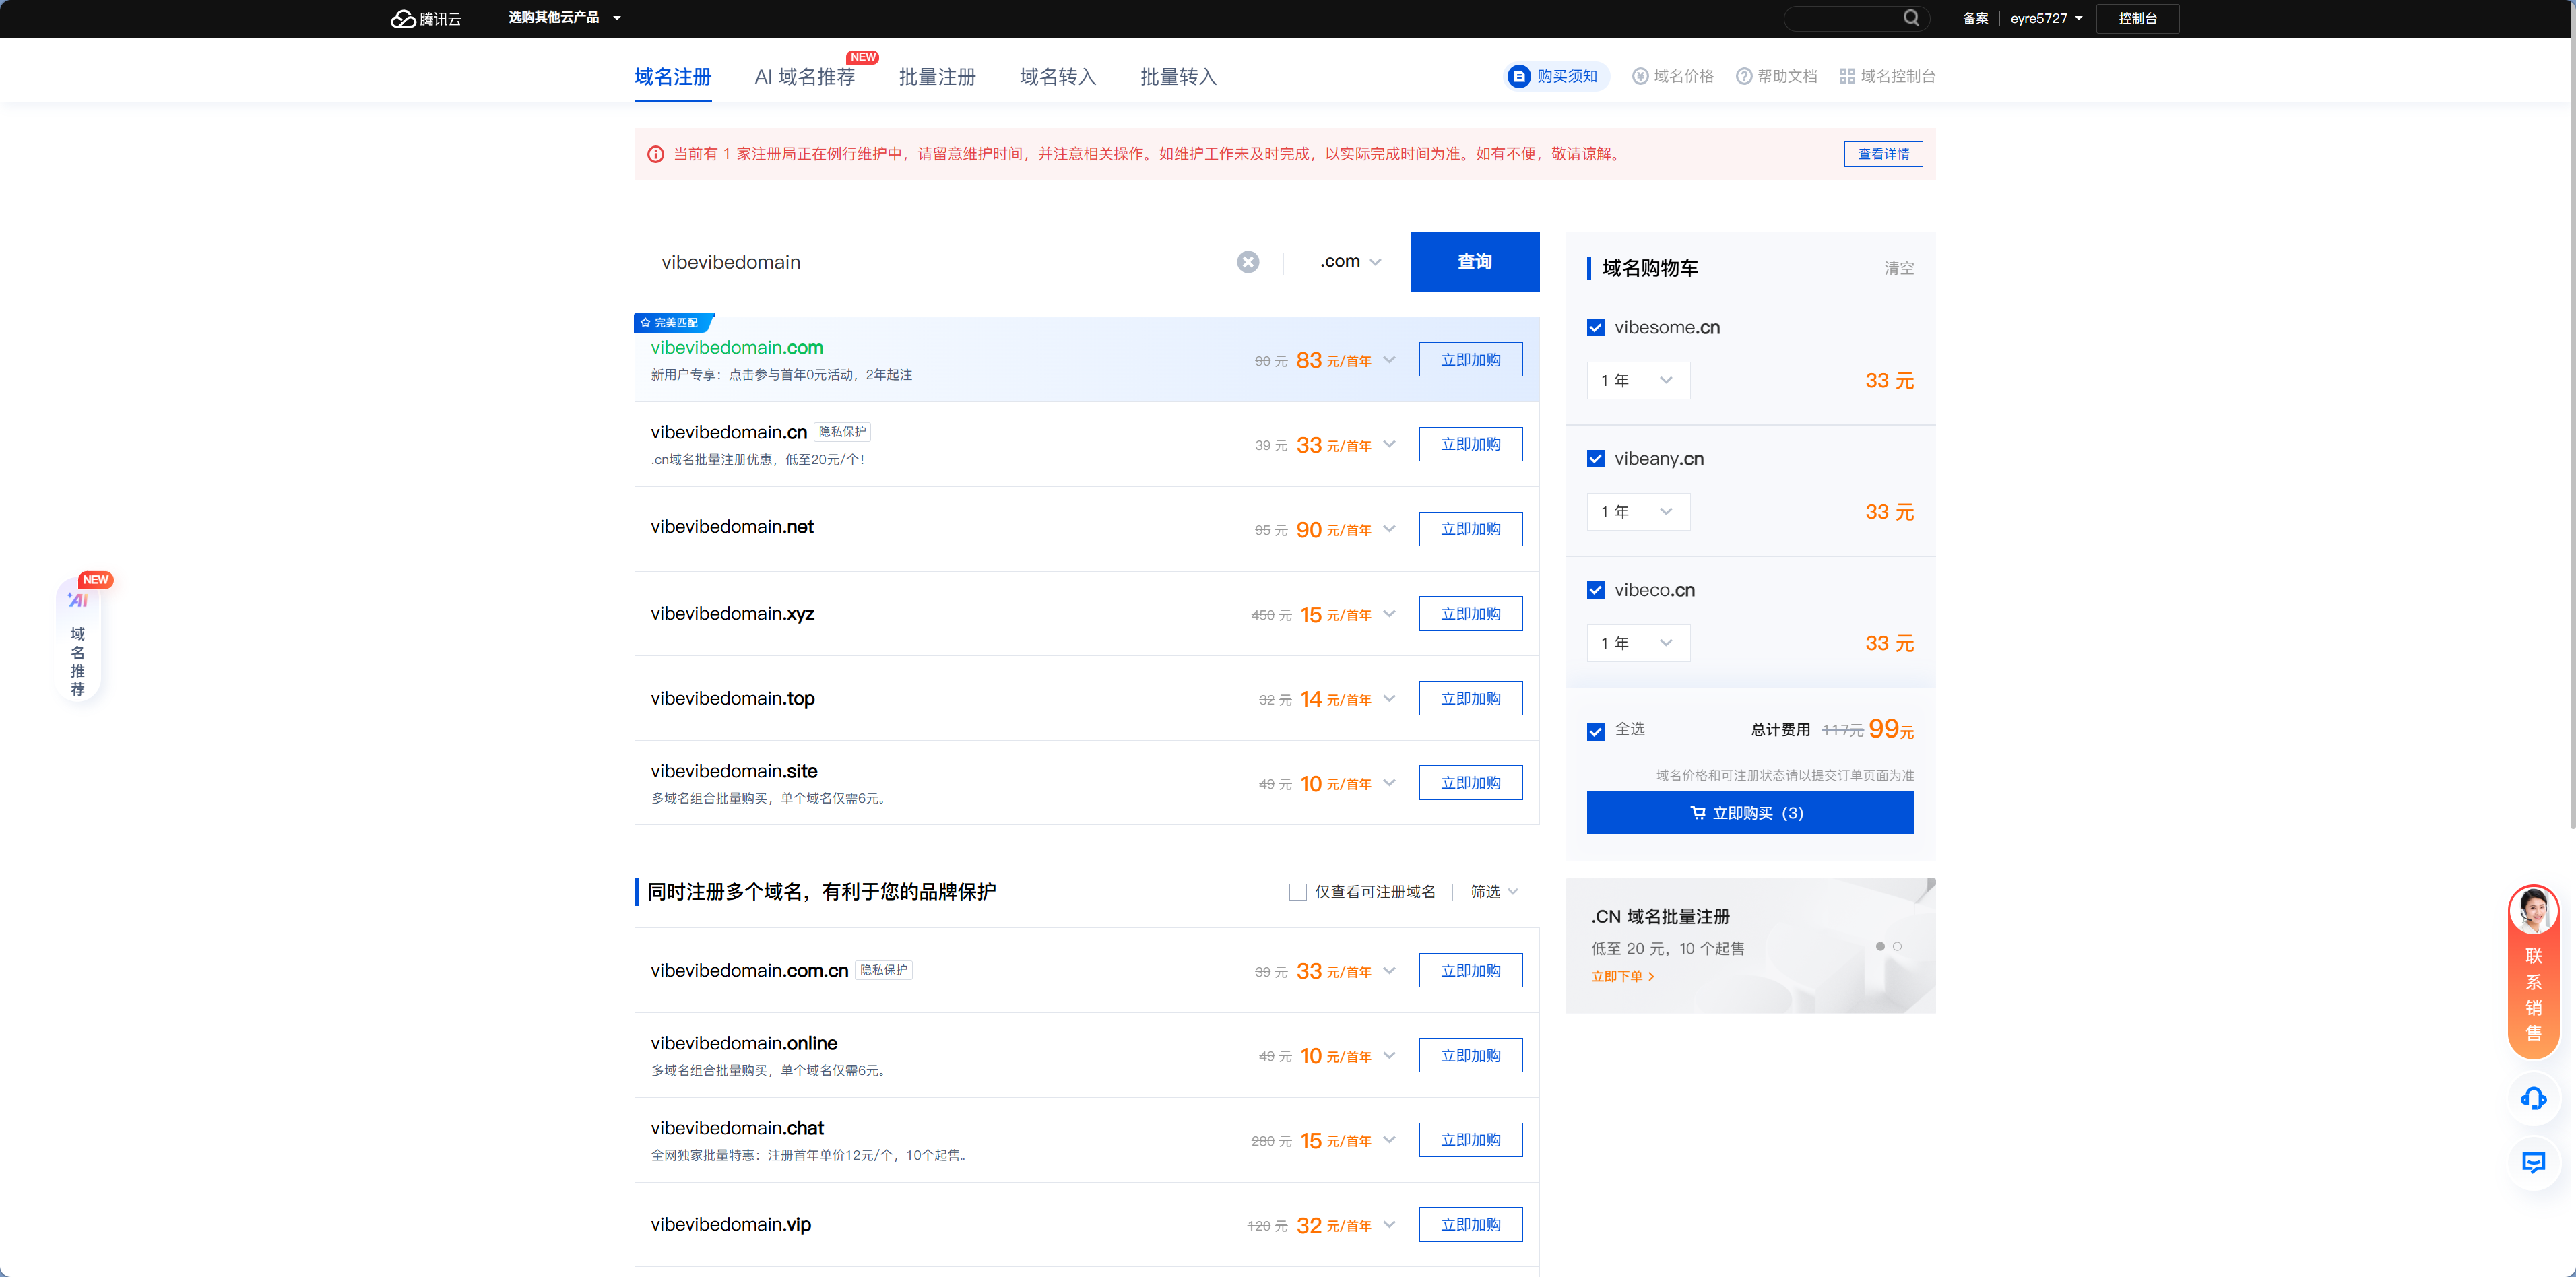Add vibevibedomain.net with 立即加购
Screen dimensions: 2576x1277
pos(1470,529)
